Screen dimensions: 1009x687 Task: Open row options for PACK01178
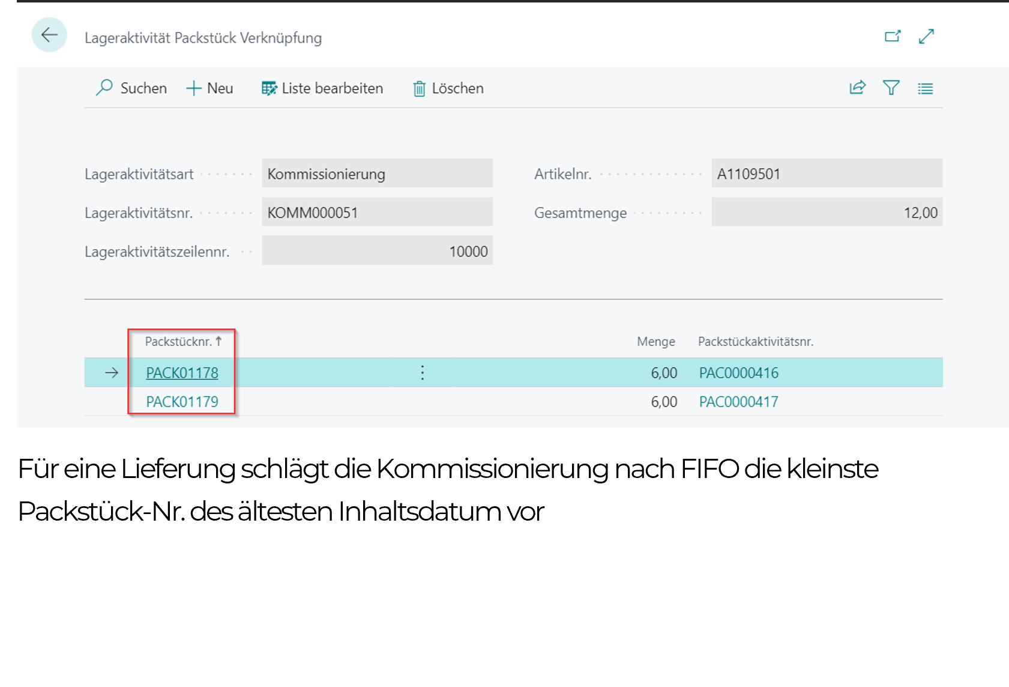[x=423, y=373]
